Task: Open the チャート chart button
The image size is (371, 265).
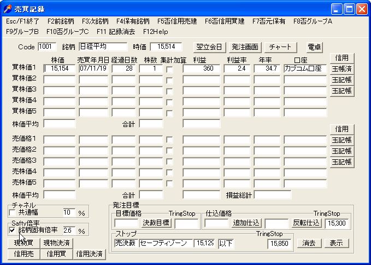Action: [x=281, y=47]
